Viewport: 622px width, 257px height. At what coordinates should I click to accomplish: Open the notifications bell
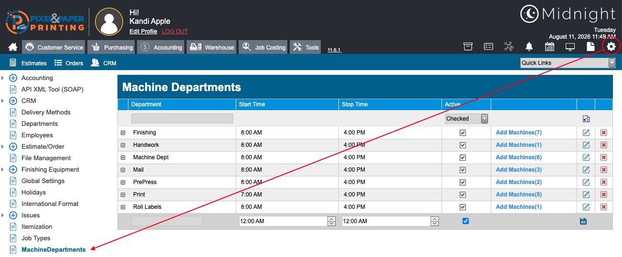click(529, 46)
